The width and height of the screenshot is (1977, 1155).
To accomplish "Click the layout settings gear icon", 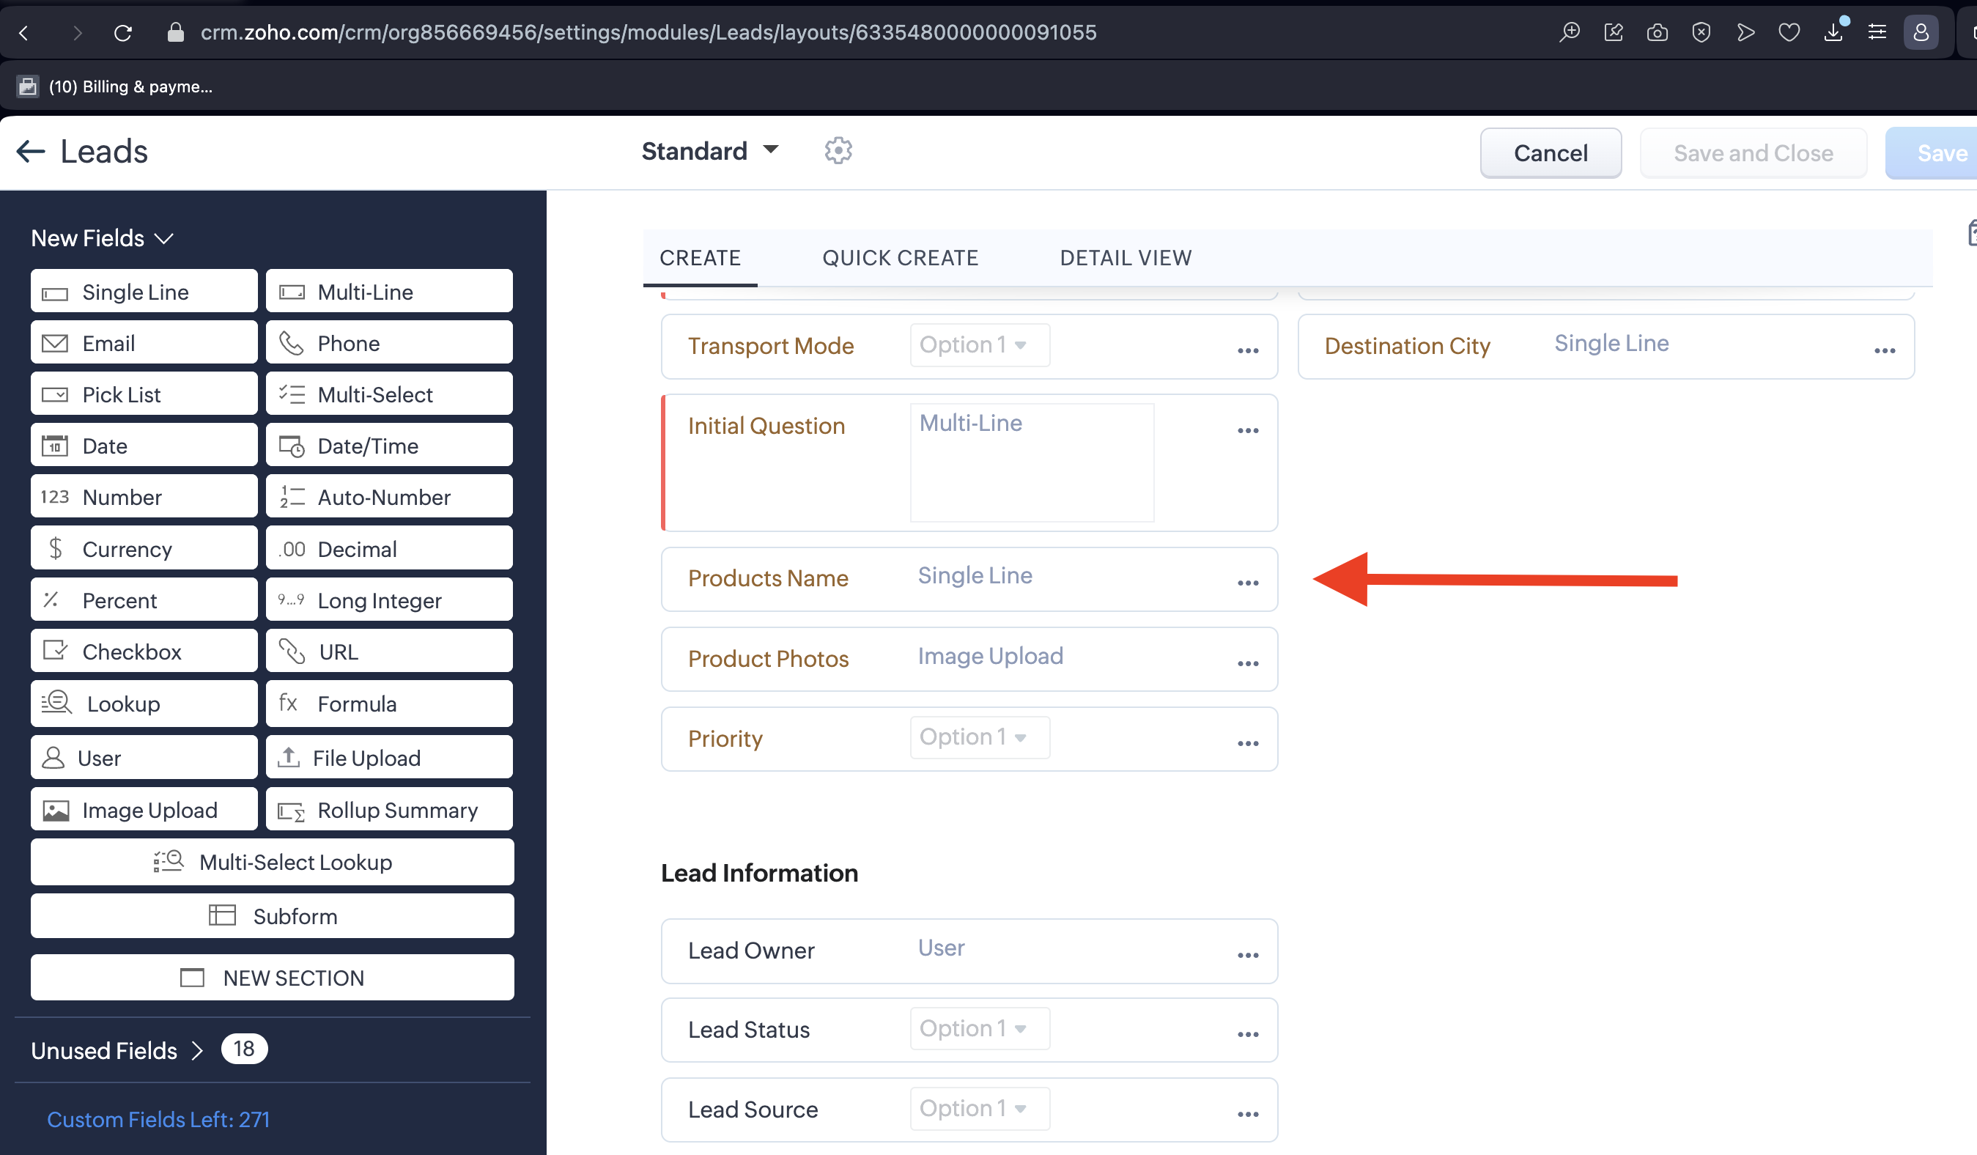I will tap(838, 151).
